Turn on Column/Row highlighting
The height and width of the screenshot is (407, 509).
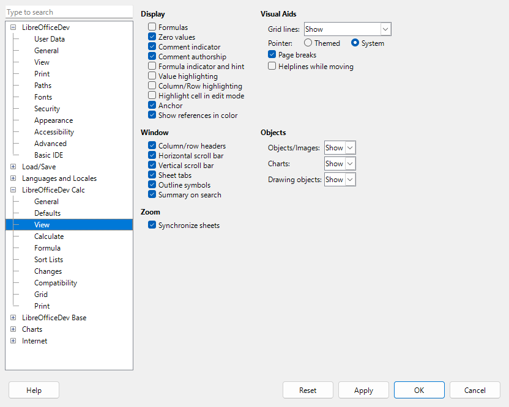coord(151,86)
